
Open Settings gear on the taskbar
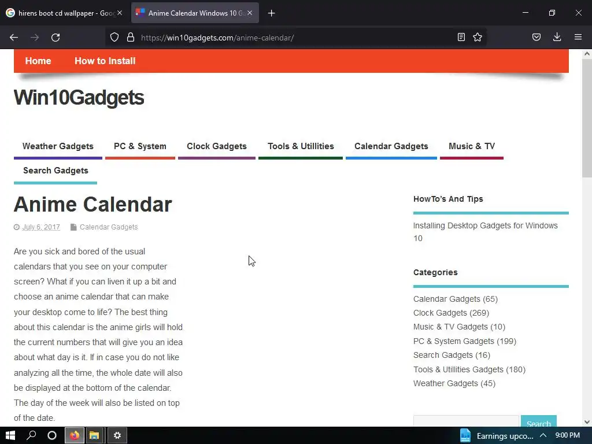tap(117, 436)
